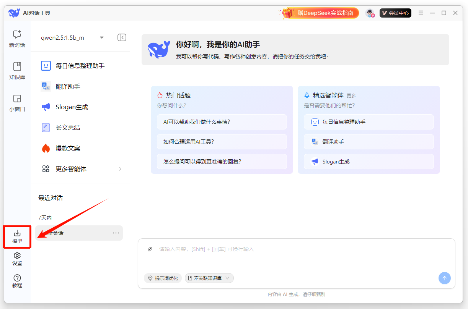This screenshot has width=468, height=309.
Task: Open 会员中心 membership center
Action: pos(395,13)
